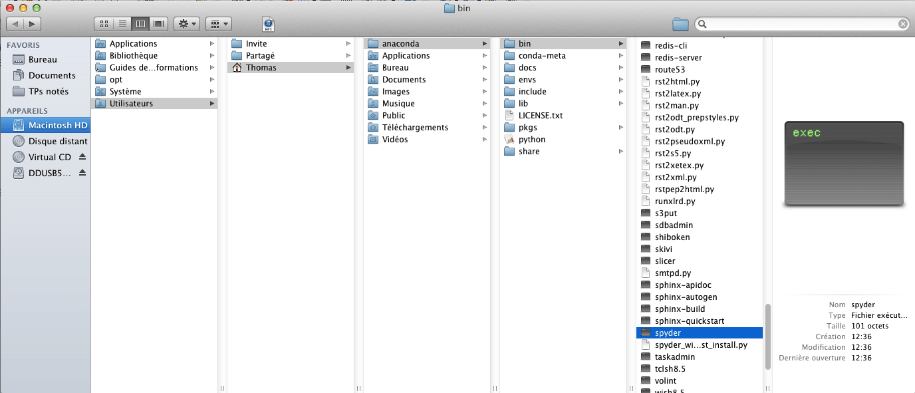This screenshot has height=393, width=915.
Task: Open the opt folder
Action: pos(154,80)
